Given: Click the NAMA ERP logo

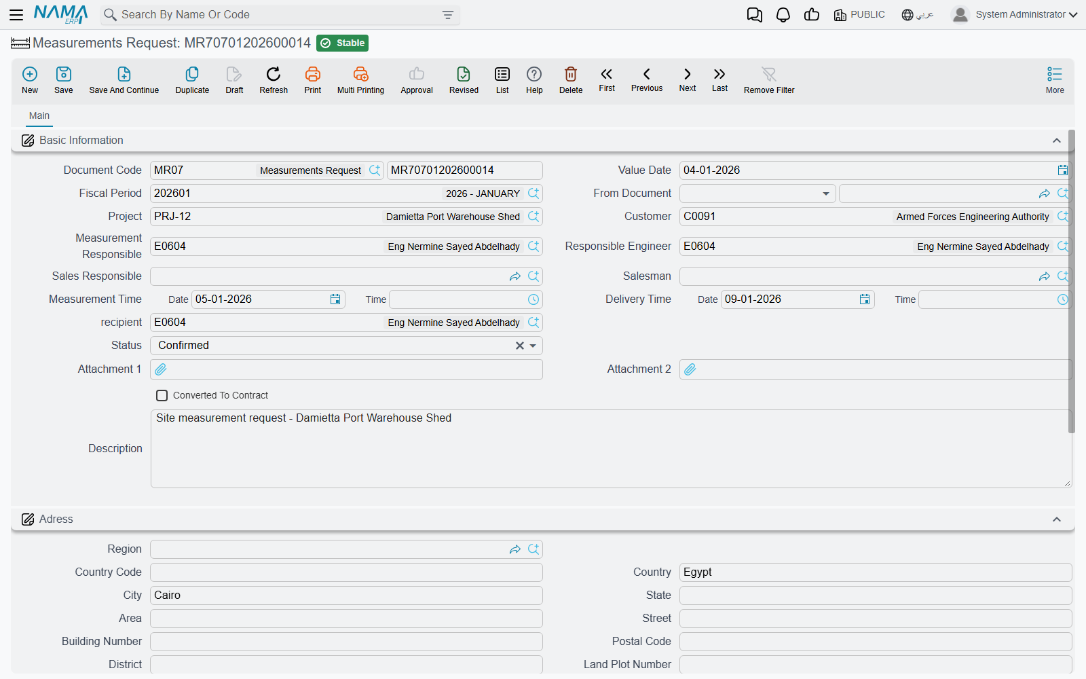Looking at the screenshot, I should coord(61,14).
